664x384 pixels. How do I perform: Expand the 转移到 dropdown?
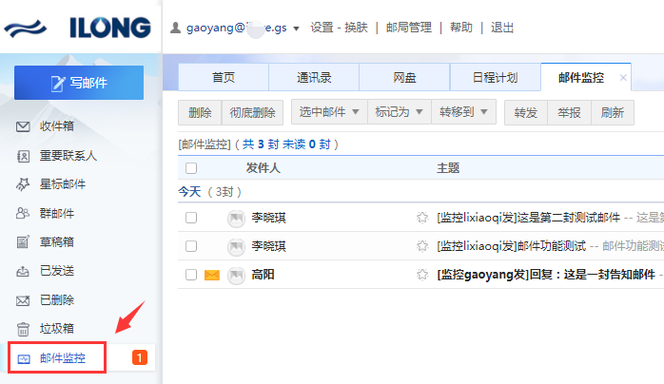coord(463,112)
